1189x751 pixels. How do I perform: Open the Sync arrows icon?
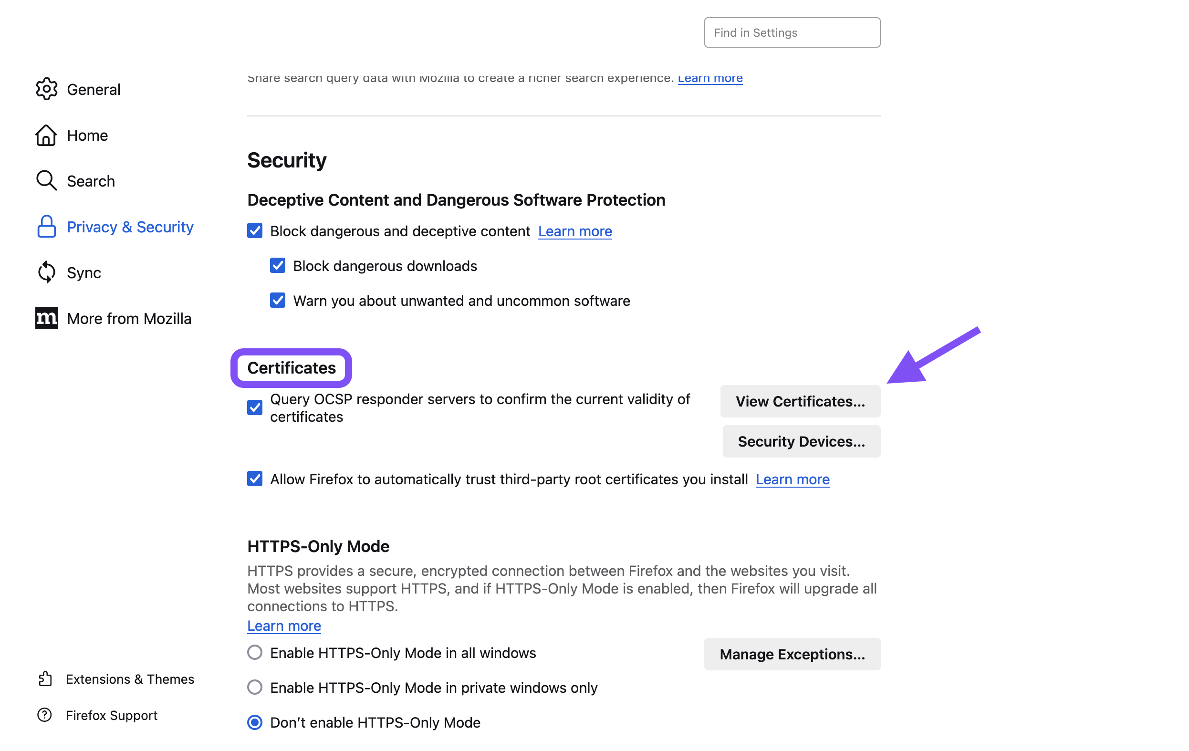point(46,272)
